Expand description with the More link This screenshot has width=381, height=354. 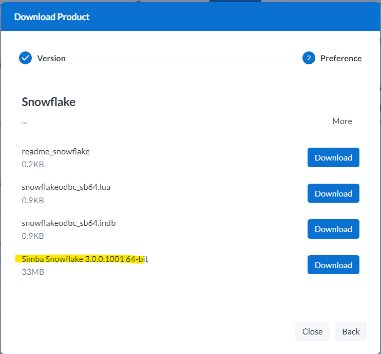click(342, 121)
